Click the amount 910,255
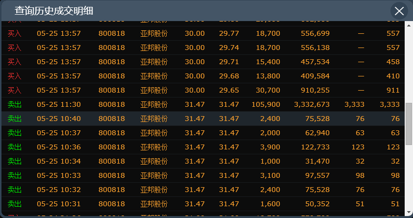413x218 pixels. (315, 90)
